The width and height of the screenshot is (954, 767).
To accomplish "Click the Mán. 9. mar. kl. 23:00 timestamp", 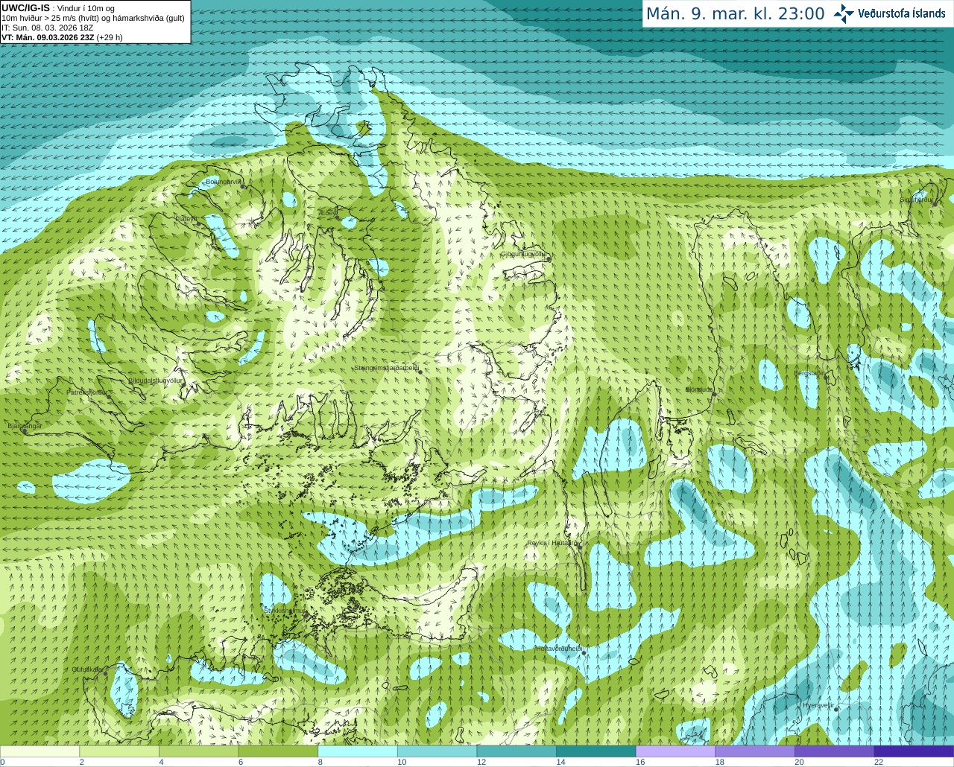I will [735, 13].
